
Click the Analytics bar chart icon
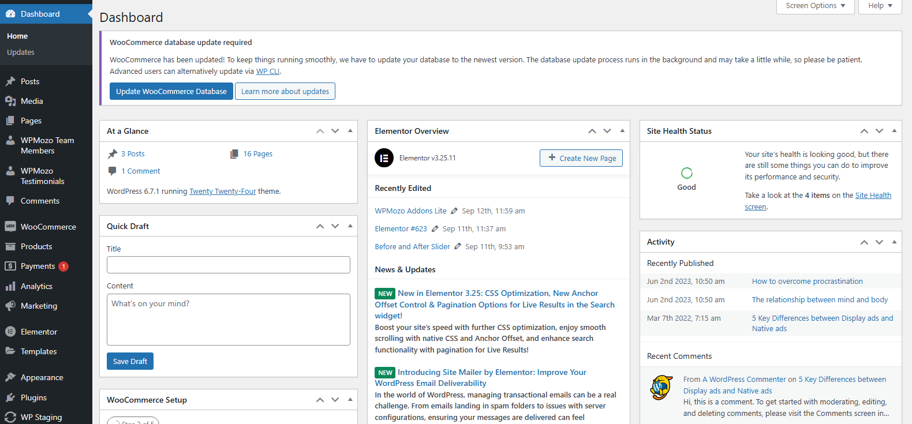[10, 286]
